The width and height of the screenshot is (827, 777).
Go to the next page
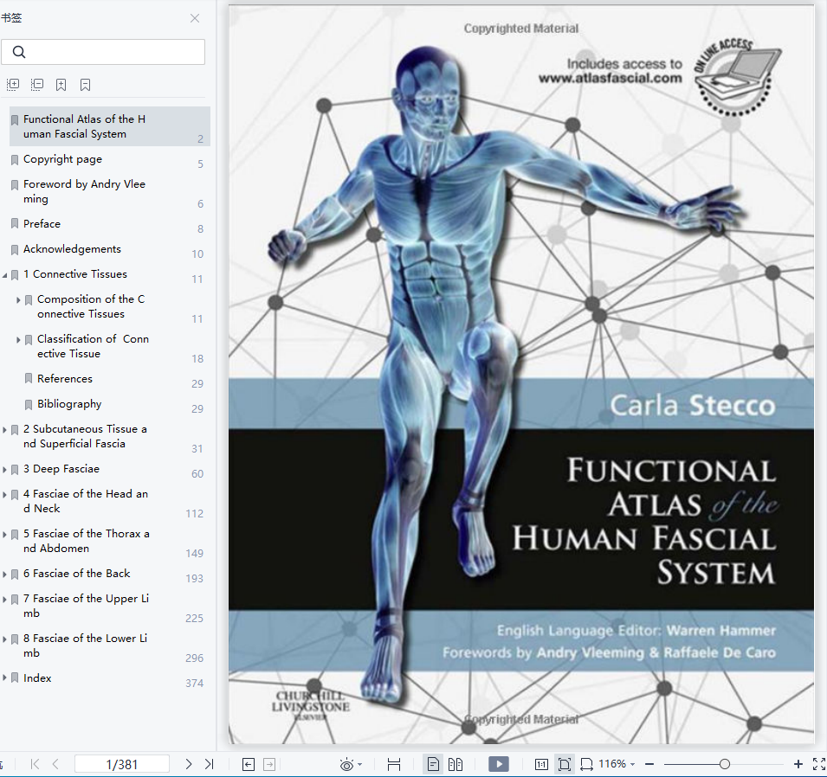188,764
